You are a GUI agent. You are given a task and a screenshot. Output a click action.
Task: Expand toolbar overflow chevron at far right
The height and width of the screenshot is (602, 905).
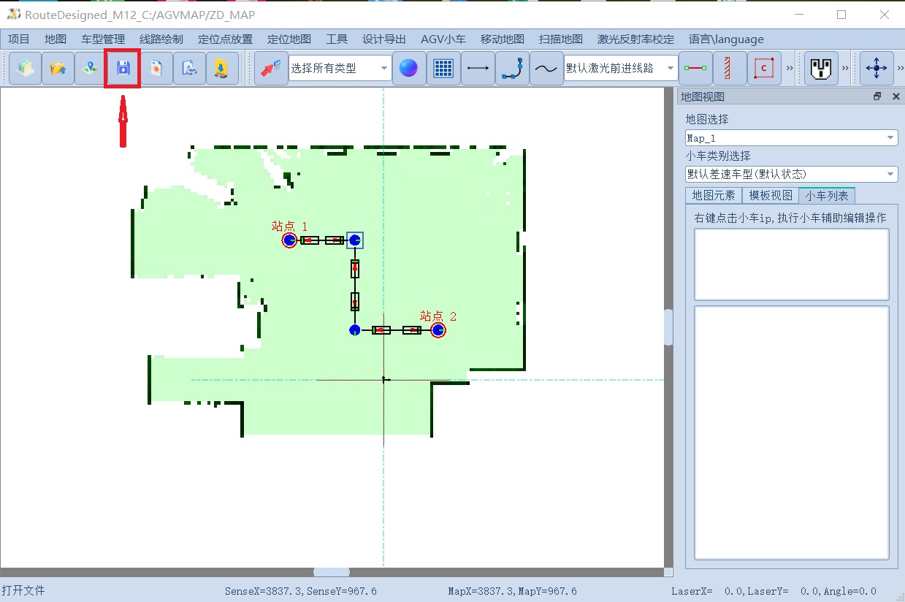point(900,69)
